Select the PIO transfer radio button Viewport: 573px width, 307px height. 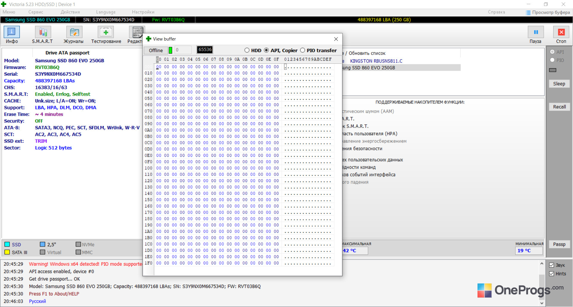302,50
